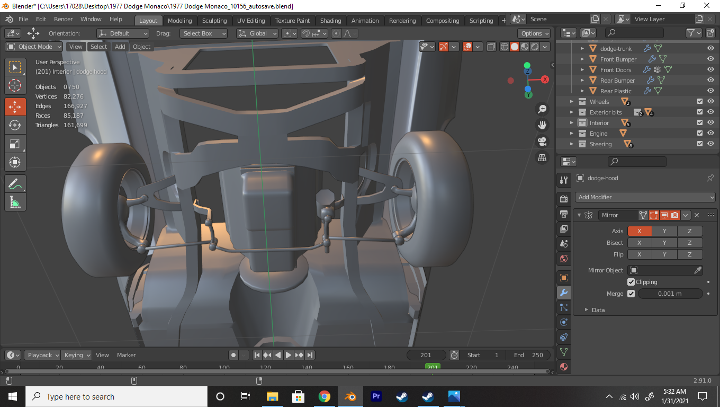The height and width of the screenshot is (407, 720).
Task: Choose the Move tool in the left toolbar
Action: (x=15, y=107)
